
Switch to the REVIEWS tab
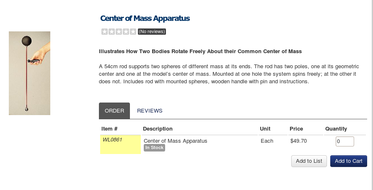(x=150, y=111)
